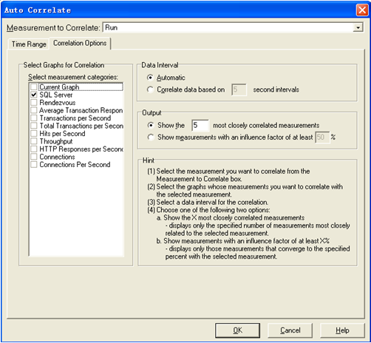371x343 pixels.
Task: Enable the Rendezvous measurement category
Action: 34,103
